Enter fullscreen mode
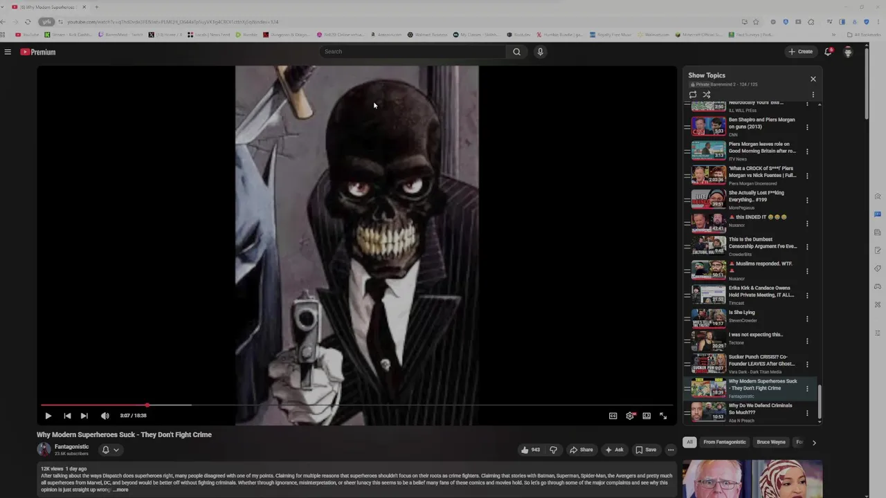Image resolution: width=886 pixels, height=498 pixels. coord(663,416)
